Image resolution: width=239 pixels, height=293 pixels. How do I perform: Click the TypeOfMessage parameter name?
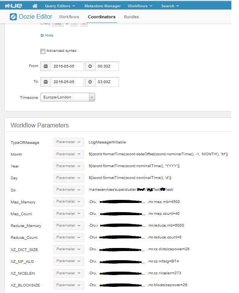pos(25,143)
